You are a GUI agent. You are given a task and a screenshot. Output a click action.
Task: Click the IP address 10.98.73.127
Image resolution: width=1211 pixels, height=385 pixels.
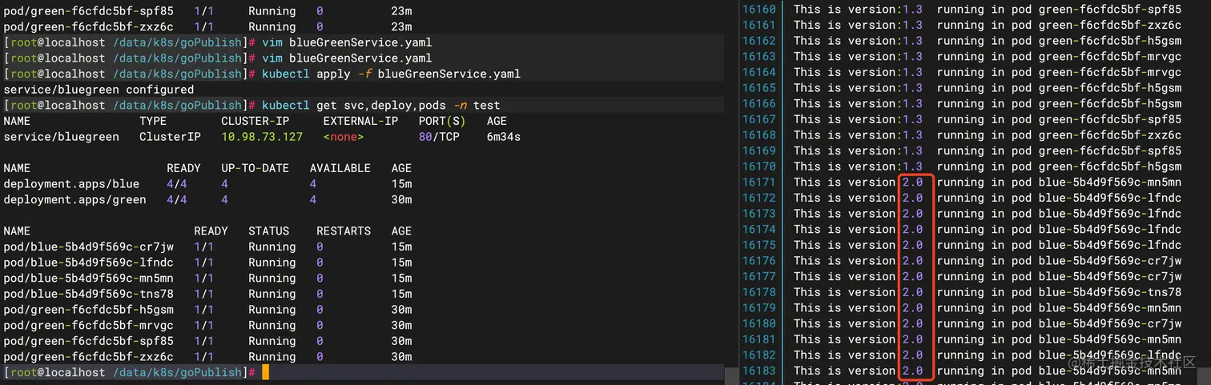[262, 137]
